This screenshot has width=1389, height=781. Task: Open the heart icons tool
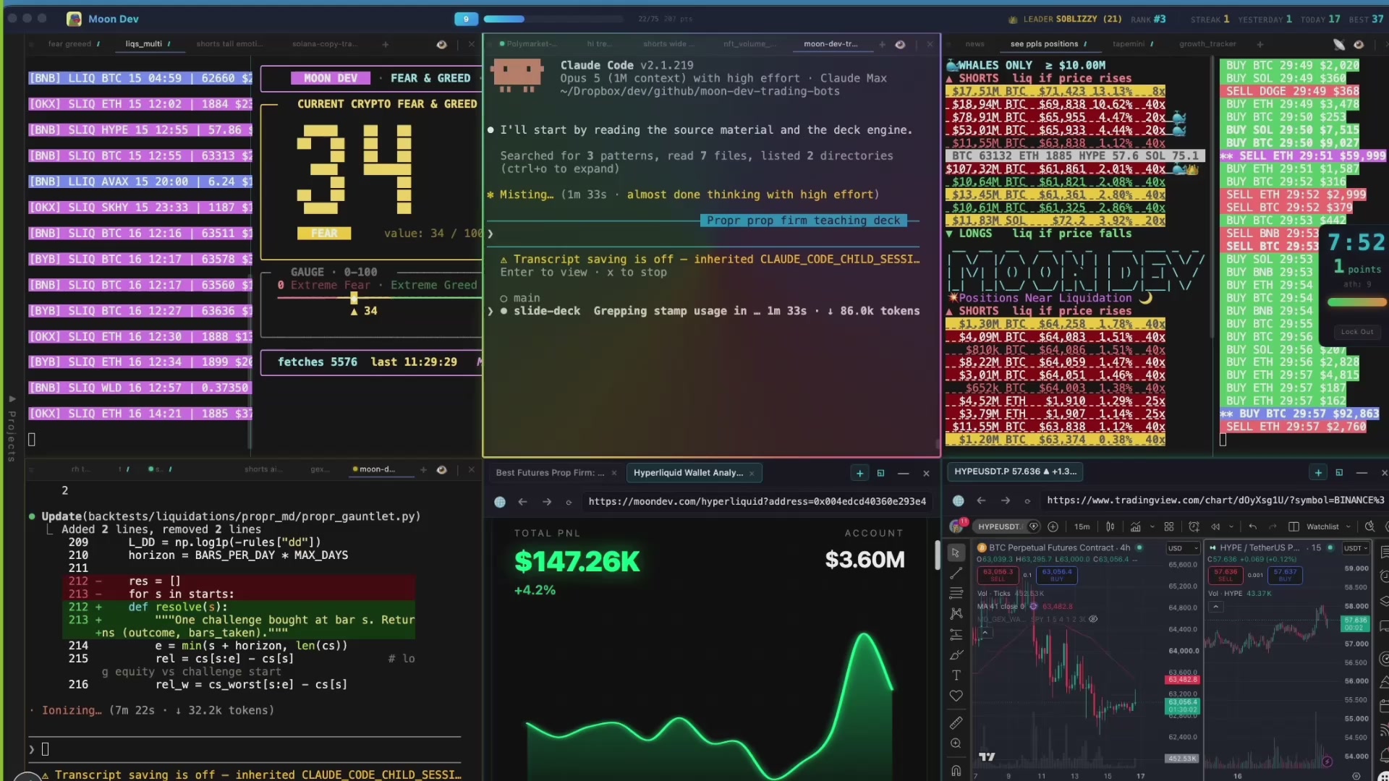pos(956,696)
